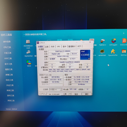Click the 55.0 W TDP value
The width and height of the screenshot is (127, 127).
click(74, 54)
